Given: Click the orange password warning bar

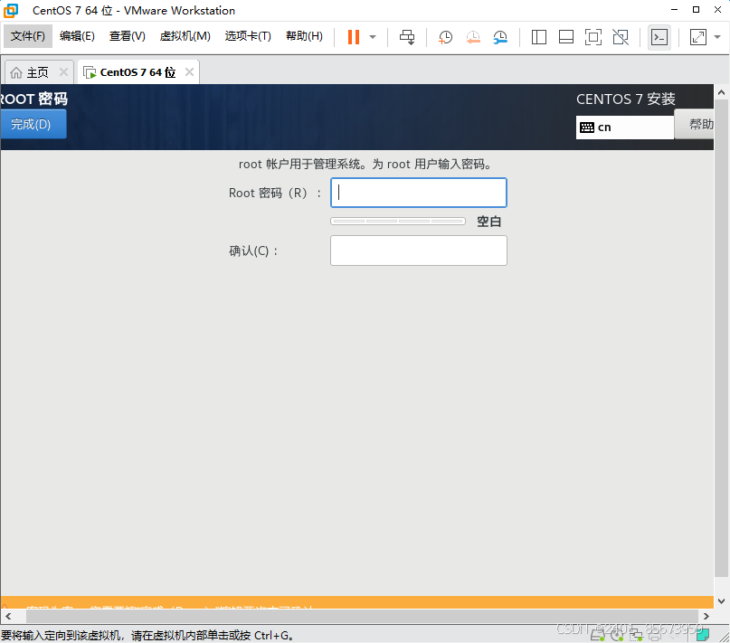Looking at the screenshot, I should (357, 602).
